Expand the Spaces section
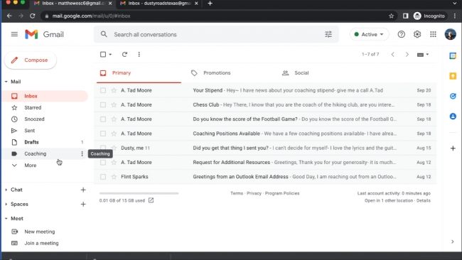 point(6,204)
